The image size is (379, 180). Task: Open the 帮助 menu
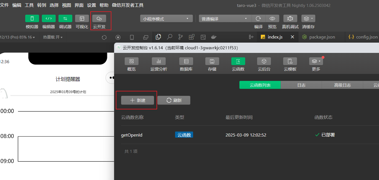point(104,5)
